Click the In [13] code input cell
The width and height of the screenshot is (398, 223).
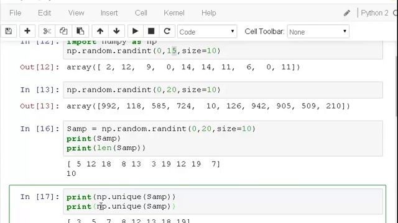[x=223, y=90]
